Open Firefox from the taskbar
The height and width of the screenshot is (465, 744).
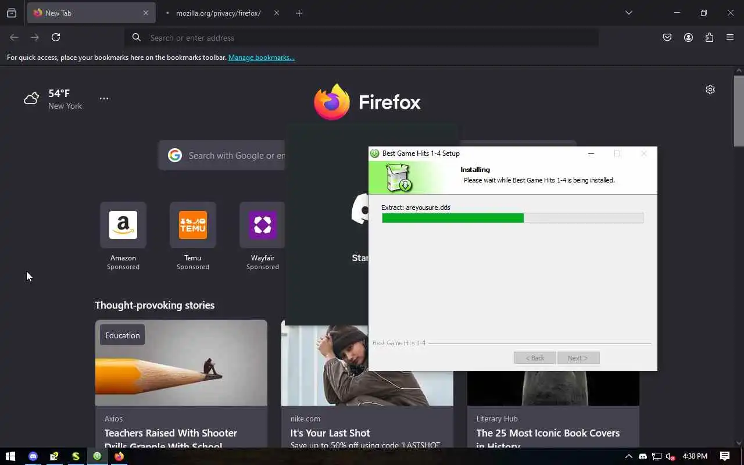[119, 456]
